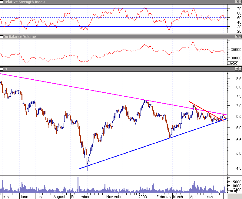Viewport: 242px width, 199px height.
Task: Click the On Balance Volume panel menu icon
Action: [2, 37]
